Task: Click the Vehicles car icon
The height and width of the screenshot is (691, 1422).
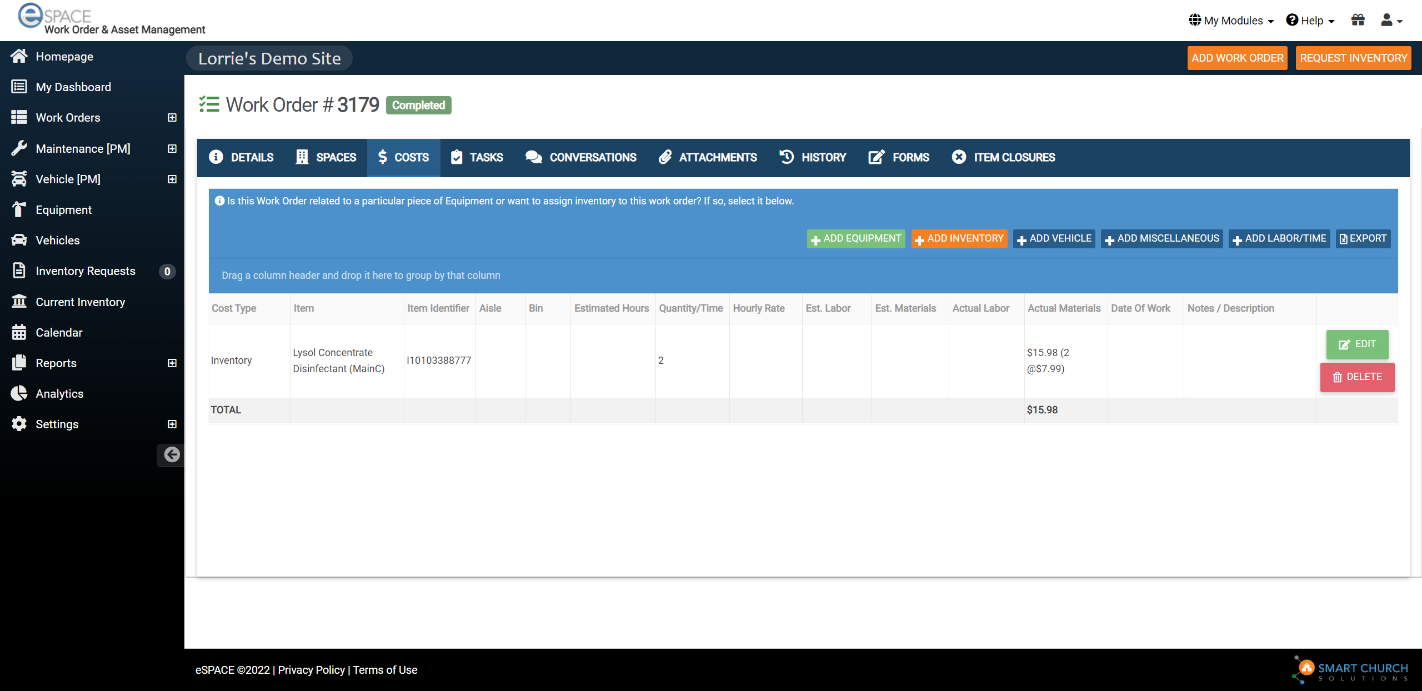Action: point(19,240)
